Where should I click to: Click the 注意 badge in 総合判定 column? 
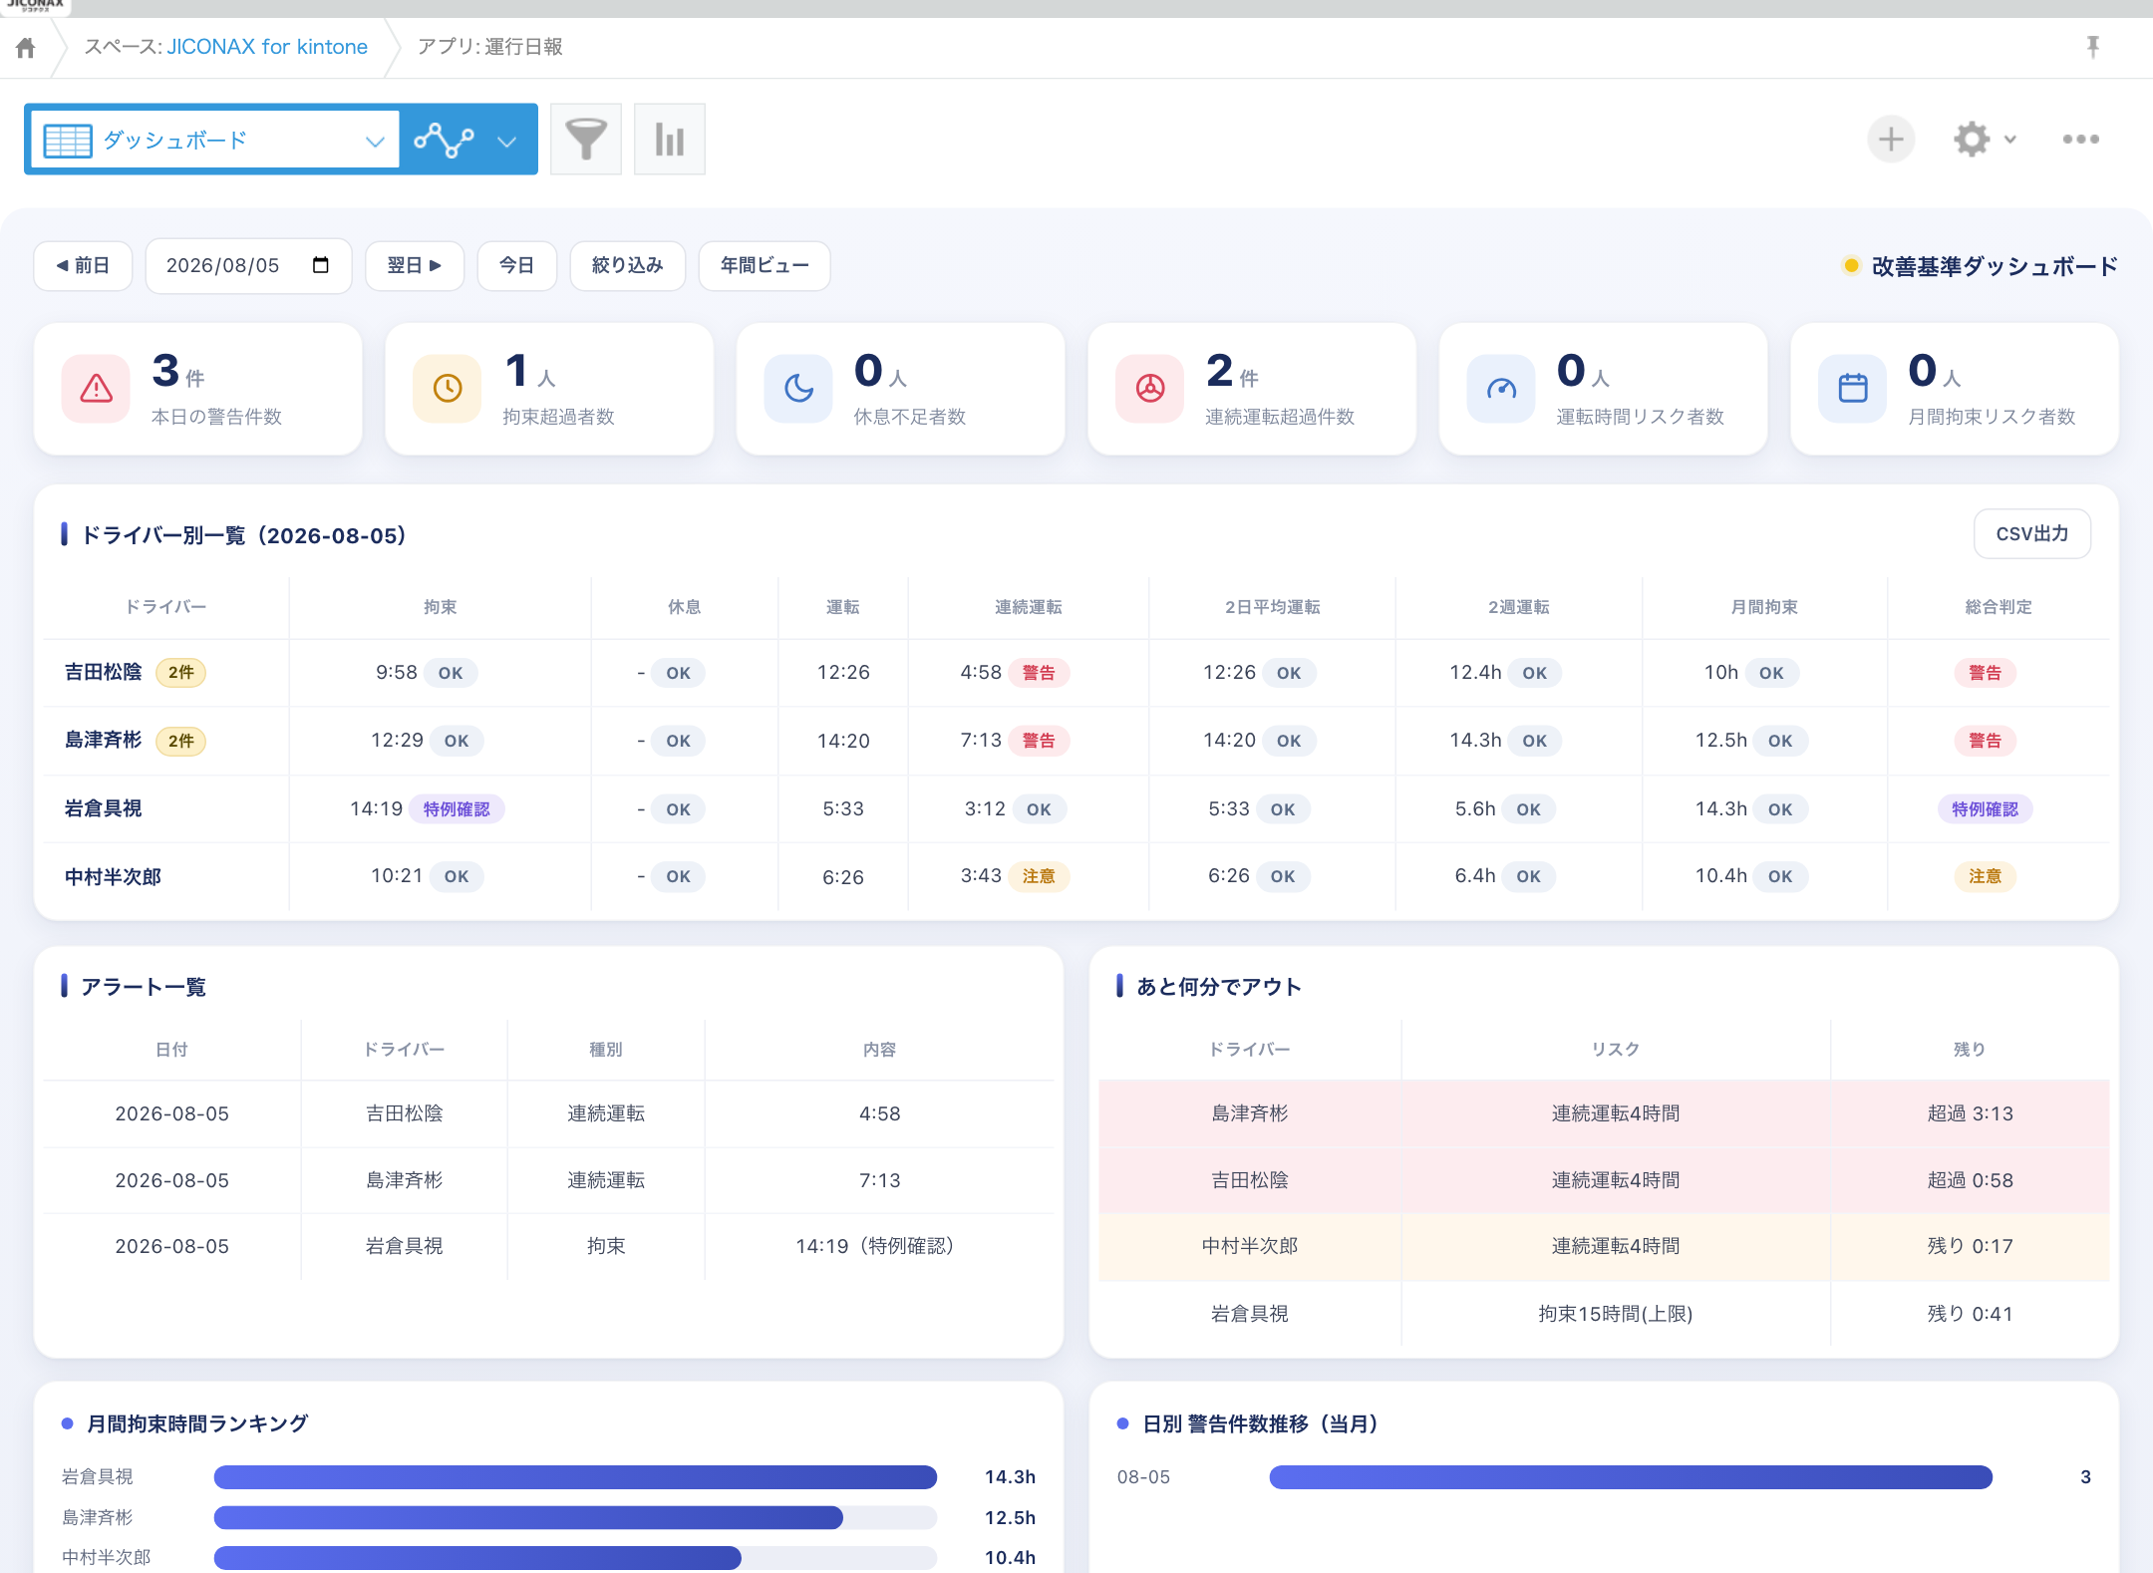coord(1985,876)
